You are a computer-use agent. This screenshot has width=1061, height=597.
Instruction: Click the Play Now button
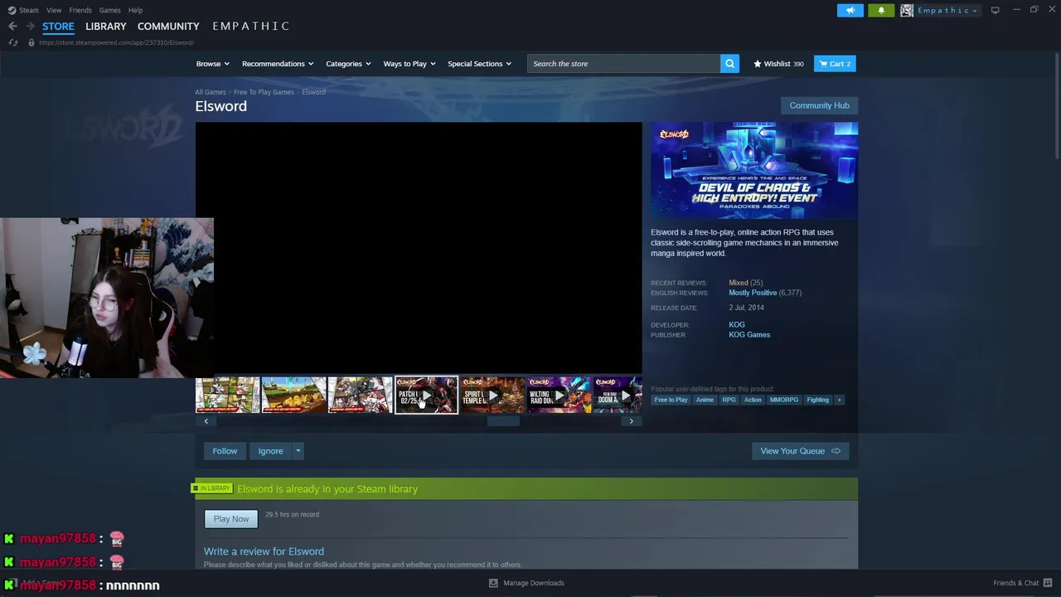(x=231, y=519)
